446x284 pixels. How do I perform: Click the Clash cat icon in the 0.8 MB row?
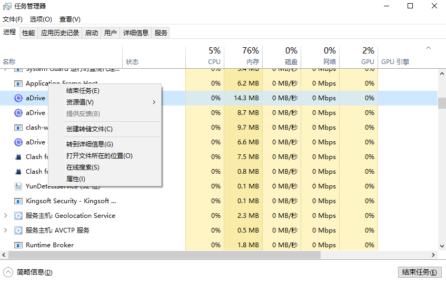(18, 172)
